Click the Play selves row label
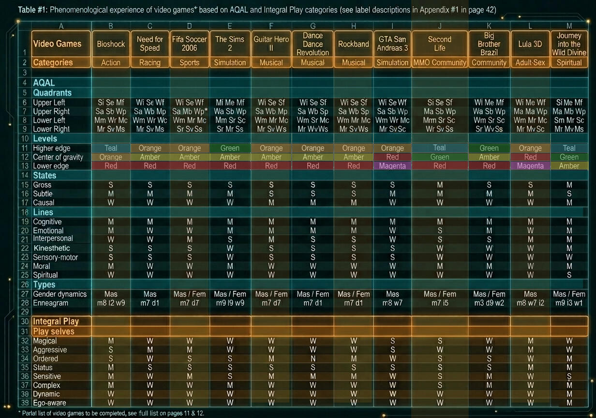The width and height of the screenshot is (596, 418). click(x=54, y=331)
